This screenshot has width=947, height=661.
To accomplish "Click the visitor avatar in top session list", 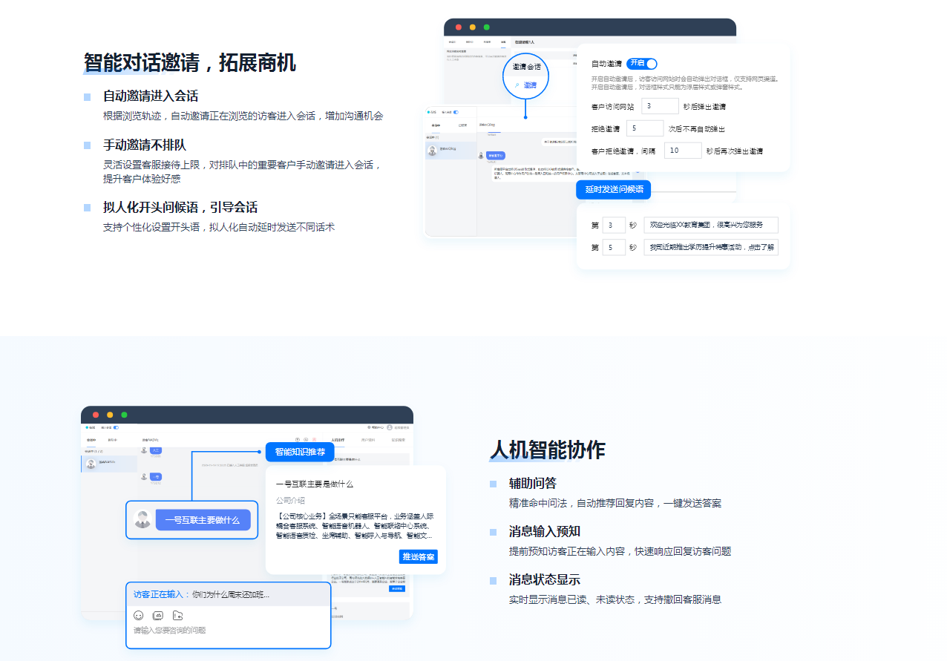I will 433,150.
